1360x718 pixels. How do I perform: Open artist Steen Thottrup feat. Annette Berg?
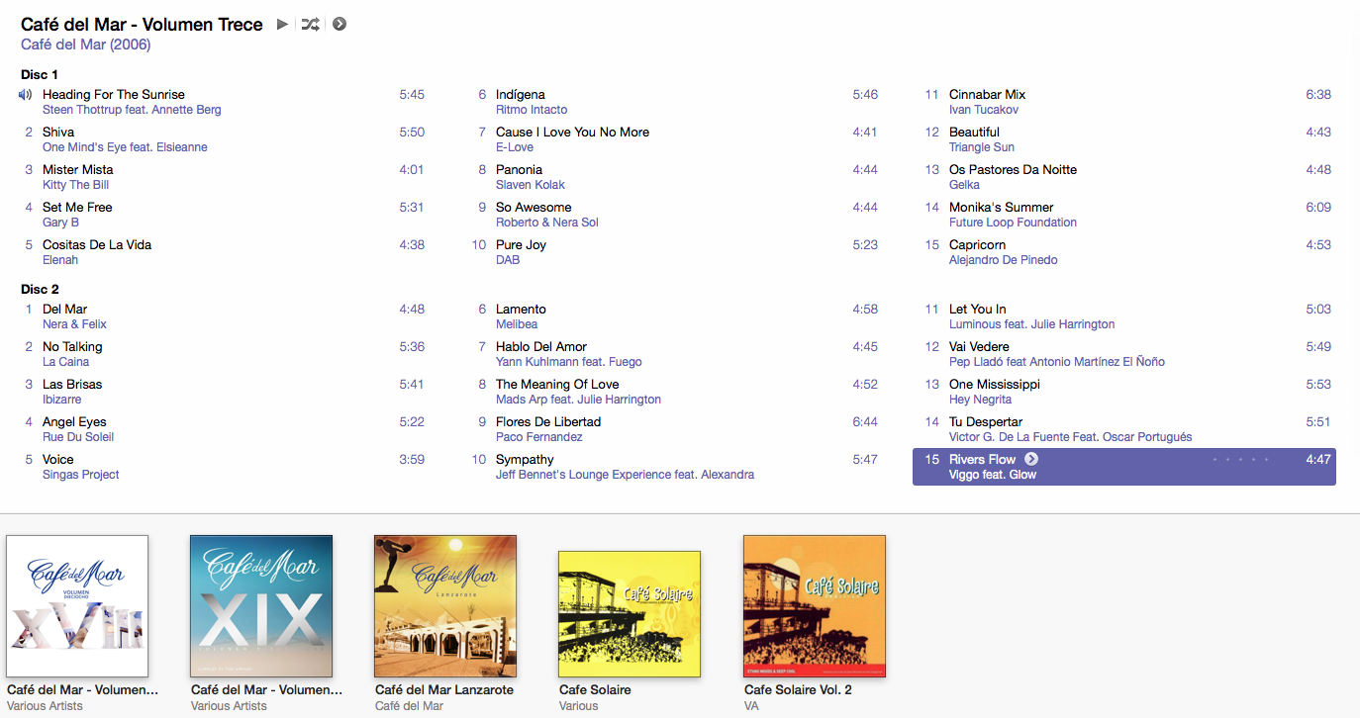(132, 110)
